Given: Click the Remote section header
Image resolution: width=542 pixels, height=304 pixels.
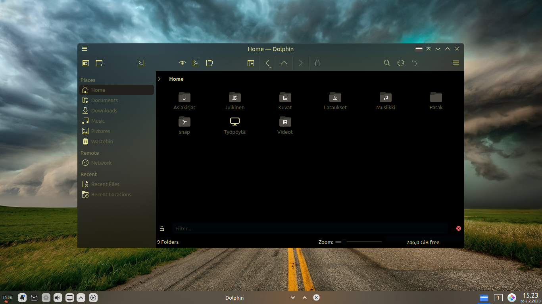Looking at the screenshot, I should pos(90,153).
